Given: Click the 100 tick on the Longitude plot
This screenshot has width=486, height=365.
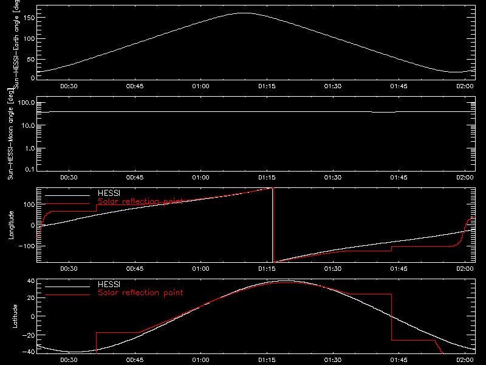Looking at the screenshot, I should [29, 204].
